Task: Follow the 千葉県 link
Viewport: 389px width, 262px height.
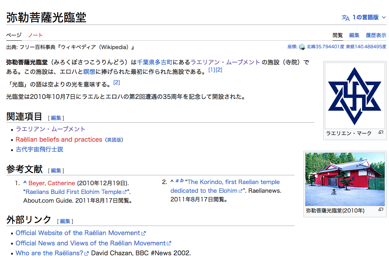Action: point(146,62)
